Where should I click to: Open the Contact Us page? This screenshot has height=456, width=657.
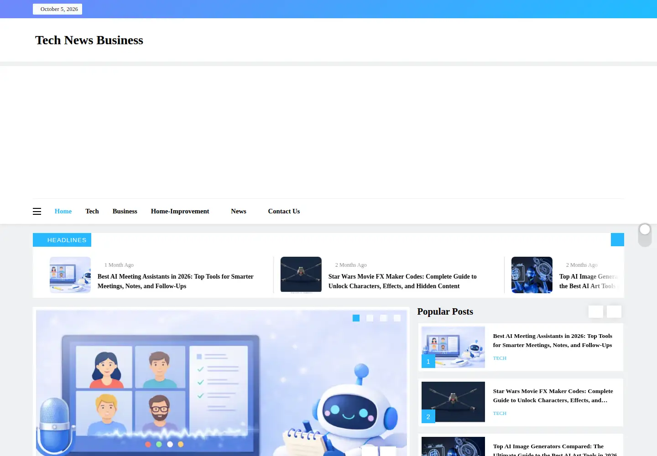pyautogui.click(x=284, y=211)
